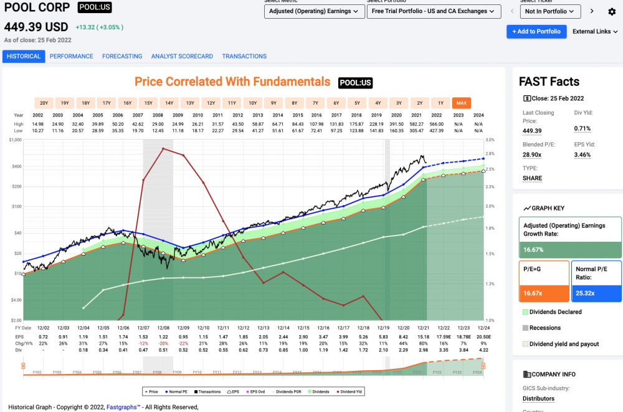
Task: Select the 10Y time range button
Action: [x=253, y=103]
